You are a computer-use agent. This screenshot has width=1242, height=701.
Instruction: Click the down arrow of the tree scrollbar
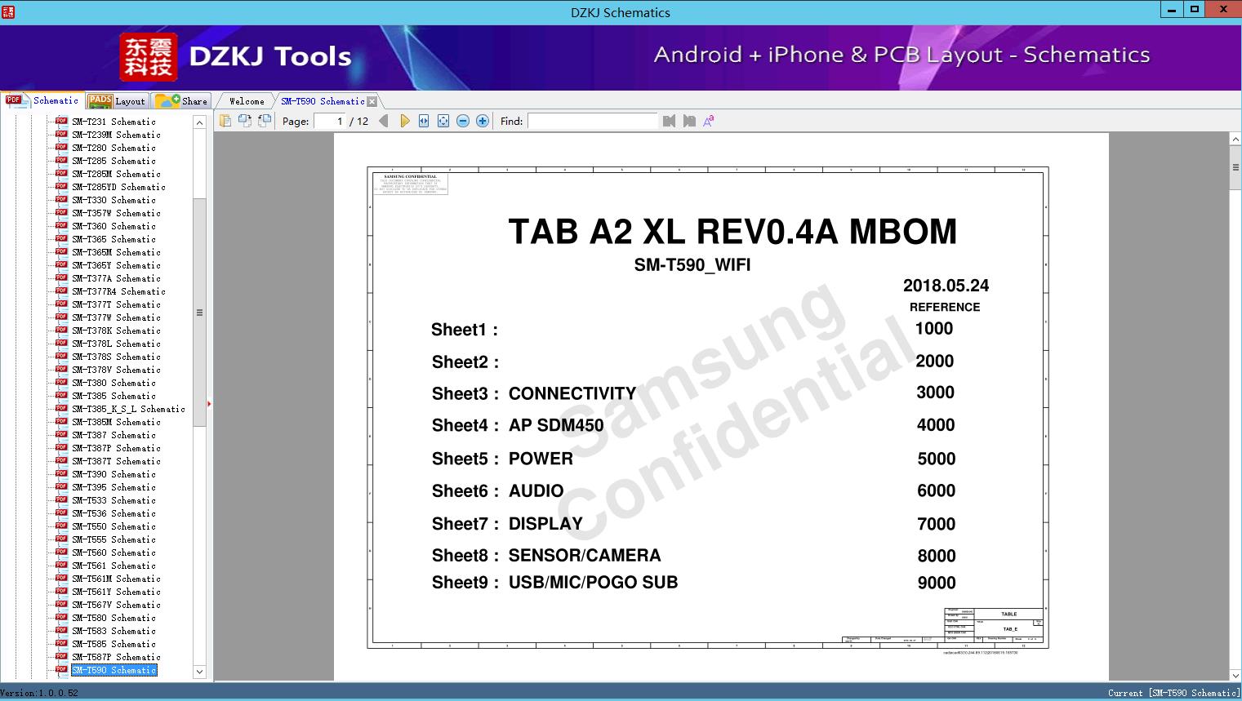click(x=199, y=672)
